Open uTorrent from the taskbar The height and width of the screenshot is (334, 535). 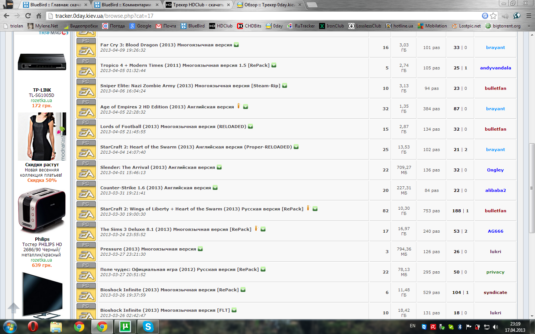coord(125,327)
